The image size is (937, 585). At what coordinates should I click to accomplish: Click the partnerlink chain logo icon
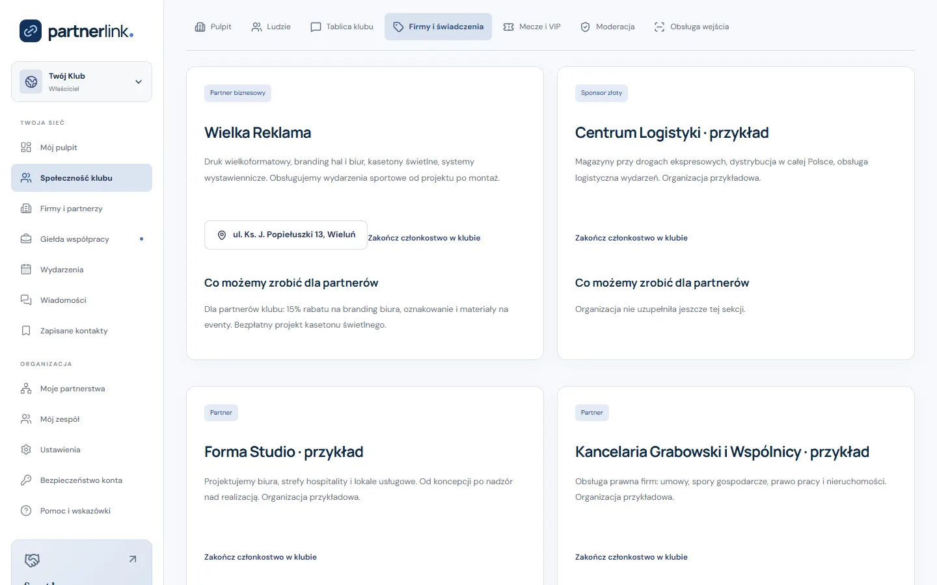[31, 31]
